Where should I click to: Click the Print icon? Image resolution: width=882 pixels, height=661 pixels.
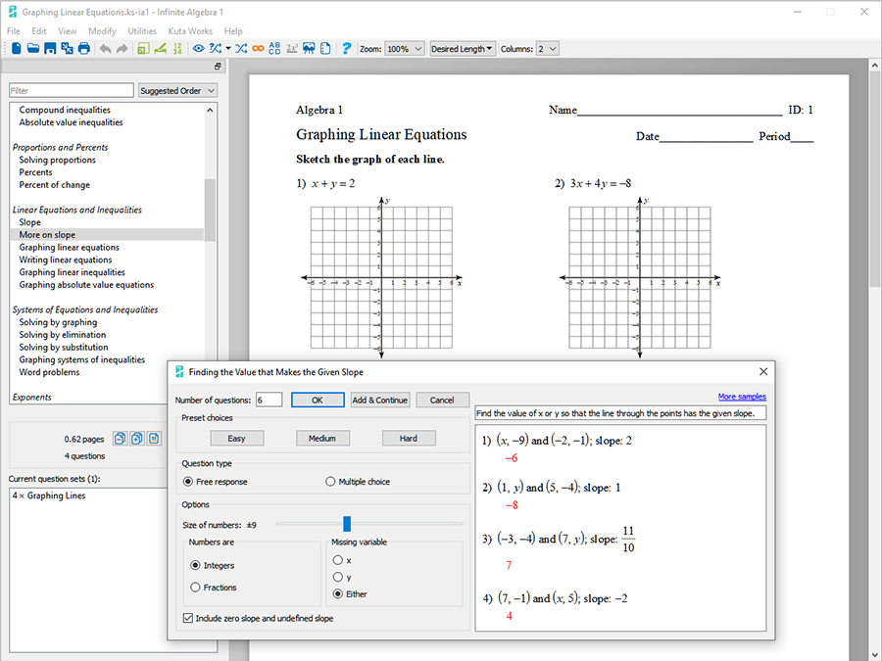pos(84,49)
